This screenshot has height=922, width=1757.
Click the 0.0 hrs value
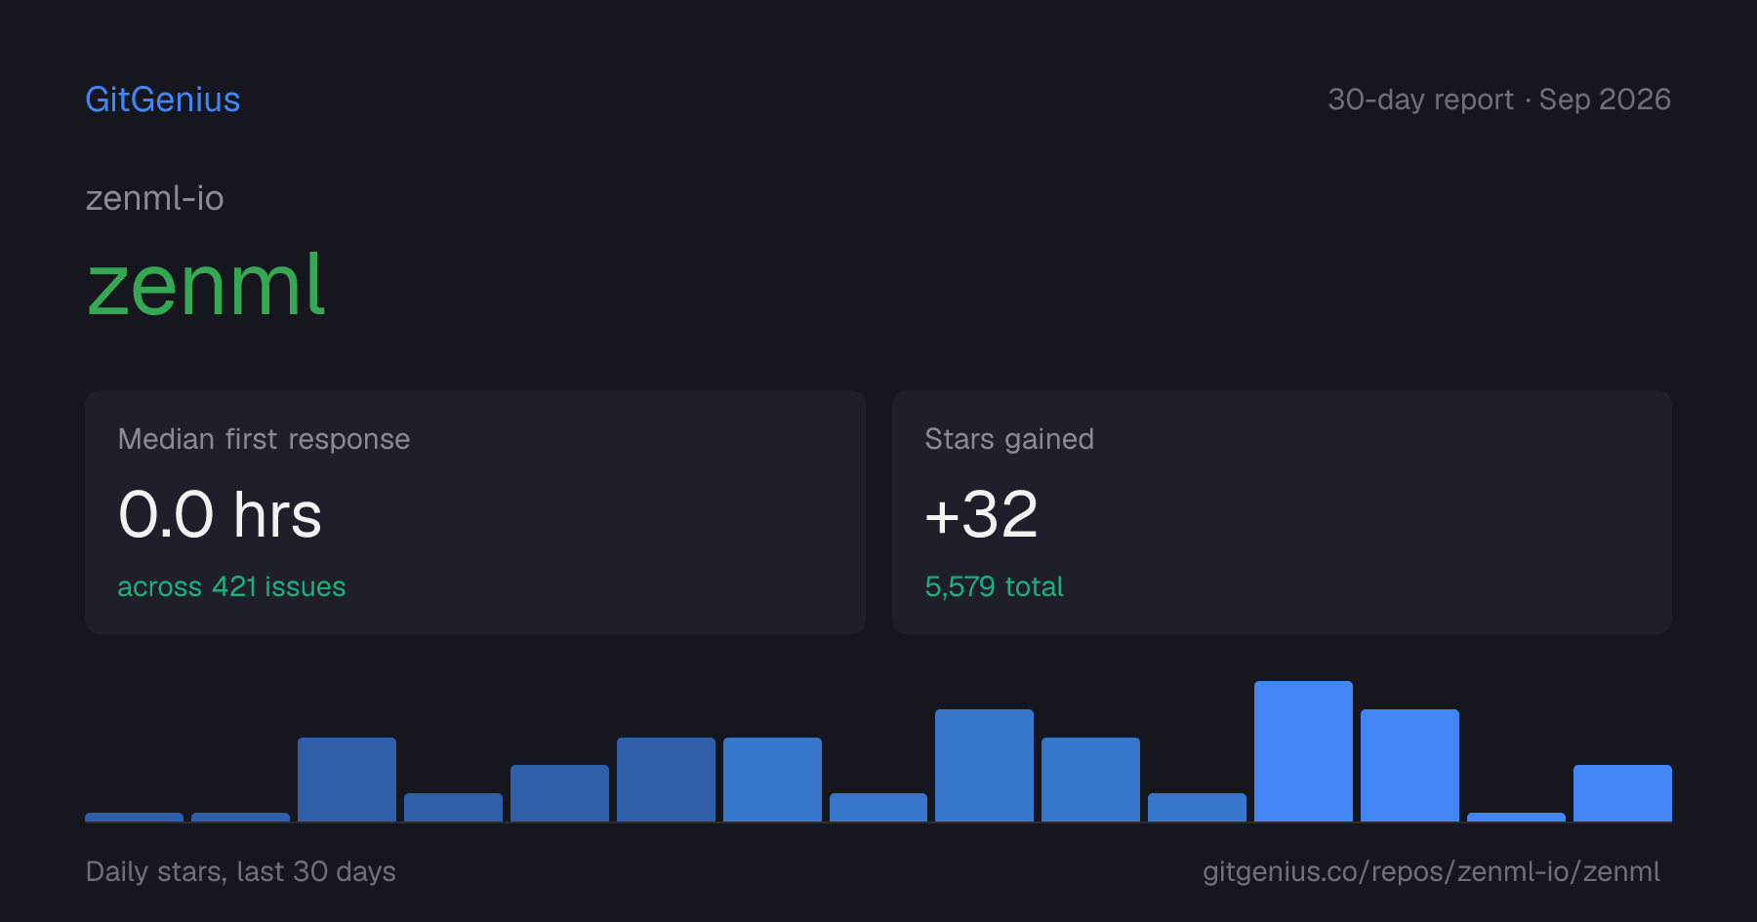click(220, 514)
